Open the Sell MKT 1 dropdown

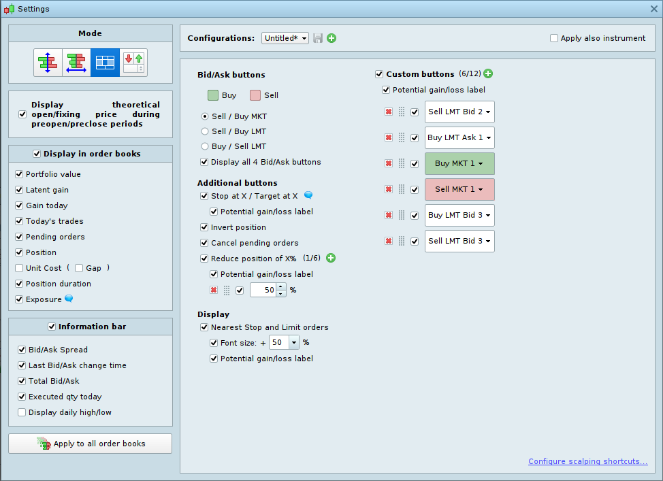pos(459,189)
